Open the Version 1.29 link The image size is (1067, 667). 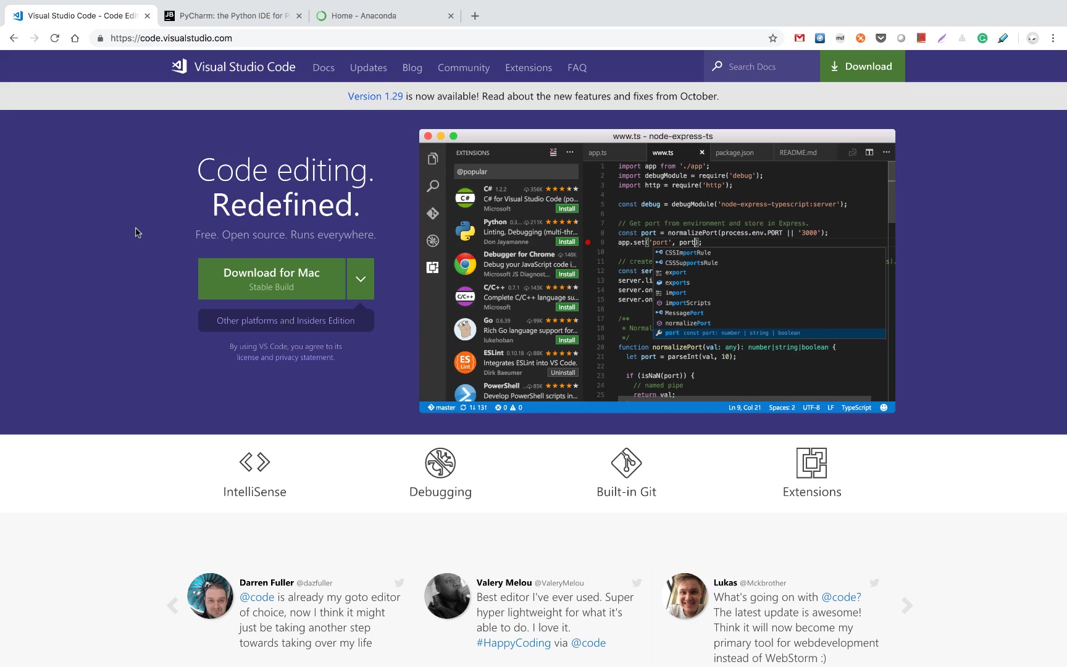(x=375, y=96)
